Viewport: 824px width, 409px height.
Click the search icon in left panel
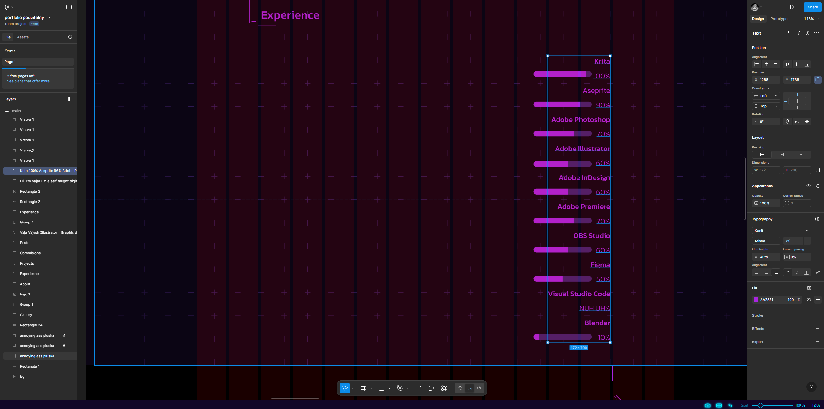[70, 37]
